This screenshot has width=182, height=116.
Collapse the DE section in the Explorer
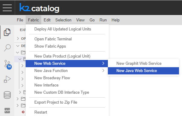(18, 46)
